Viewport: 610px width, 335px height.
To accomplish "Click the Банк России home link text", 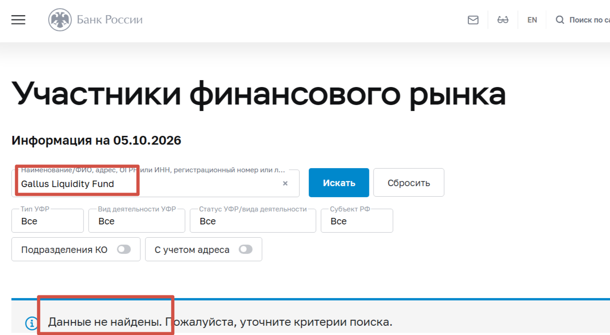I will coord(110,20).
